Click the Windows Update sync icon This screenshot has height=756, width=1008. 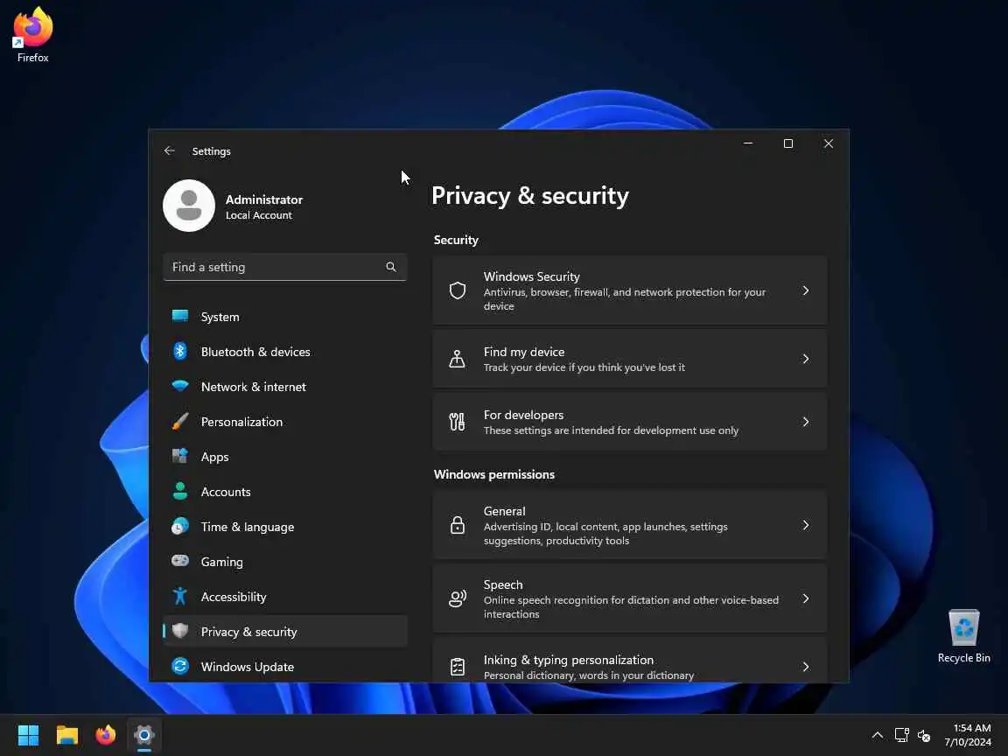tap(180, 666)
